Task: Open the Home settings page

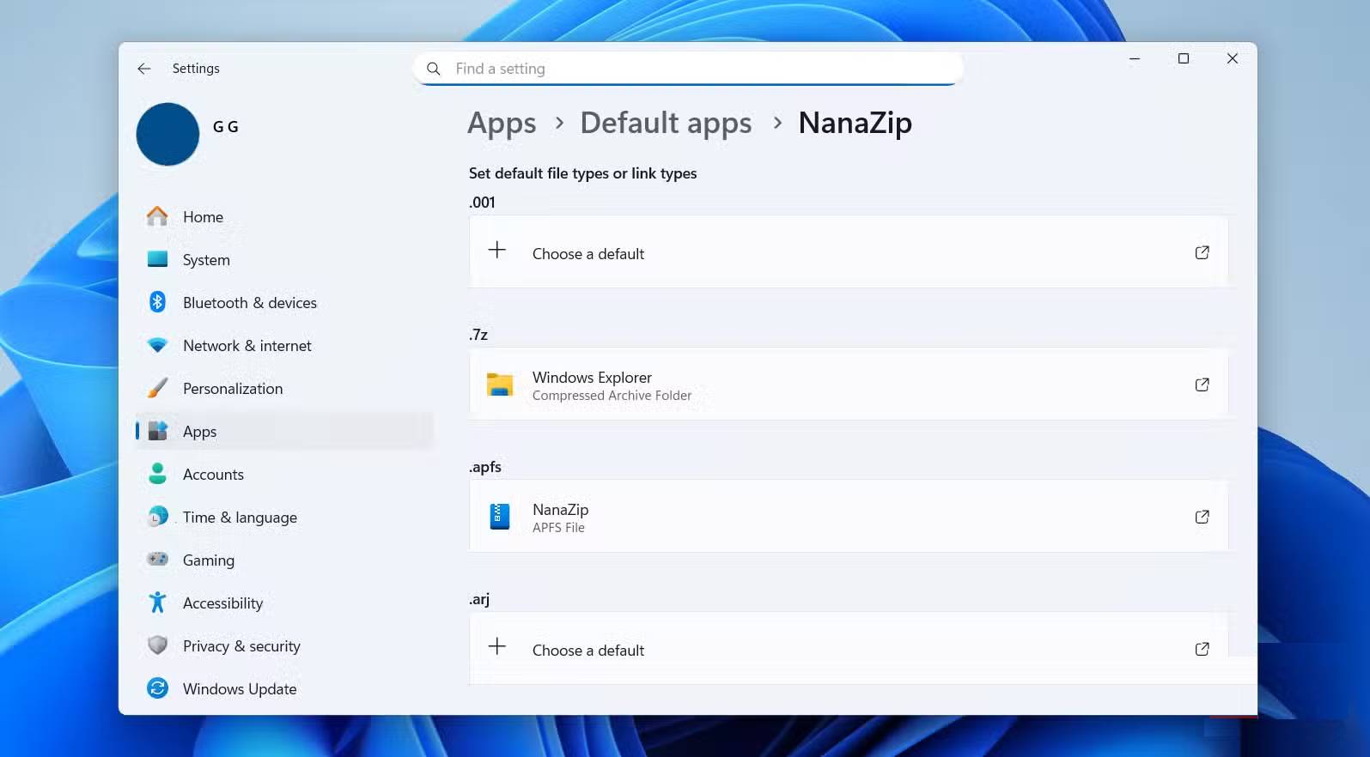Action: click(x=203, y=217)
